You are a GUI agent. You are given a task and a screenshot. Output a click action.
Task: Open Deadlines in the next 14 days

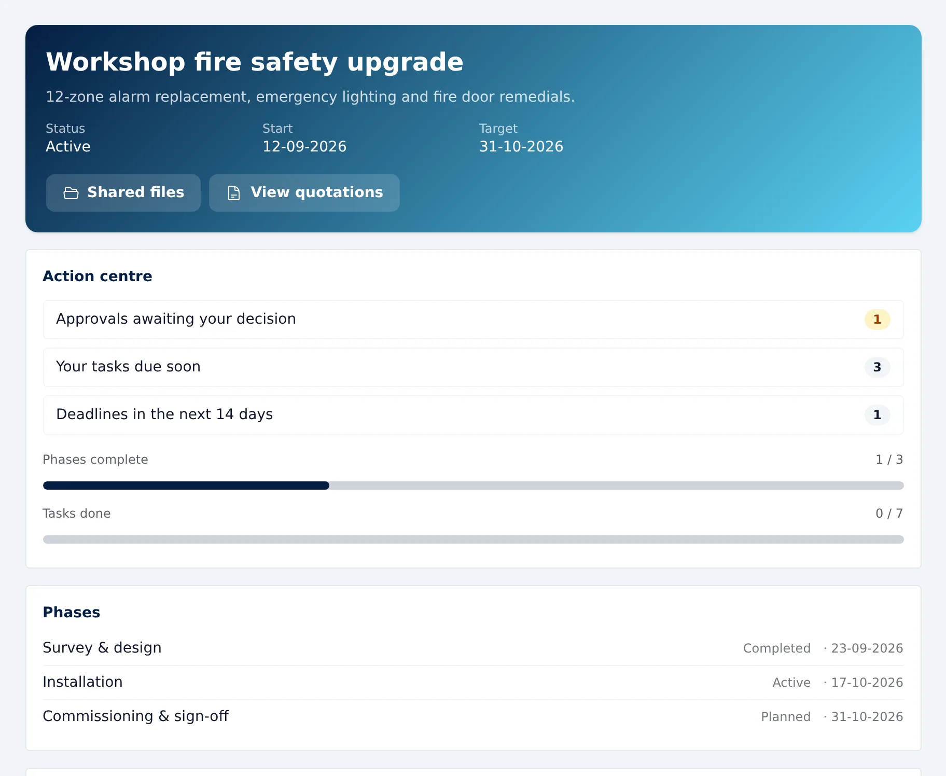tap(473, 415)
